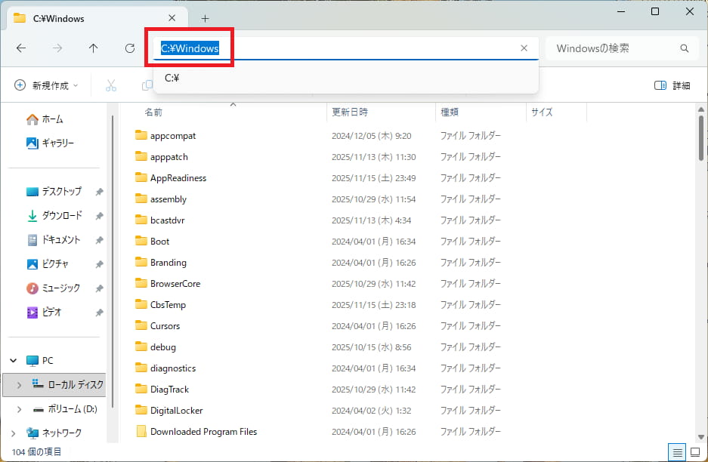
Task: Toggle the 詳細 details pane
Action: [x=672, y=85]
